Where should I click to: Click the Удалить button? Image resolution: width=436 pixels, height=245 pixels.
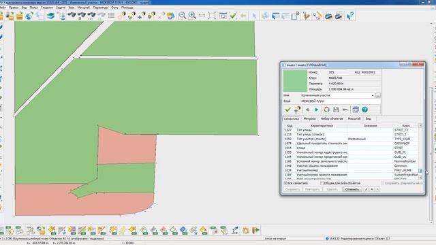(332, 189)
